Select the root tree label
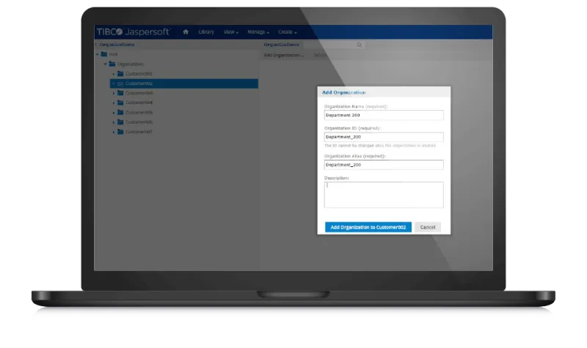 pos(113,54)
